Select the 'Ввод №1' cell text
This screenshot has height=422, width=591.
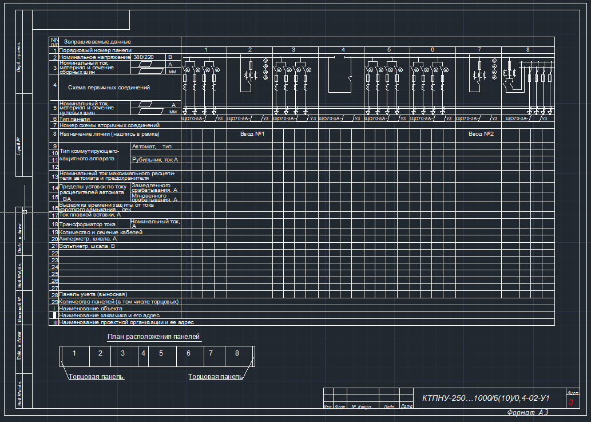(x=252, y=134)
